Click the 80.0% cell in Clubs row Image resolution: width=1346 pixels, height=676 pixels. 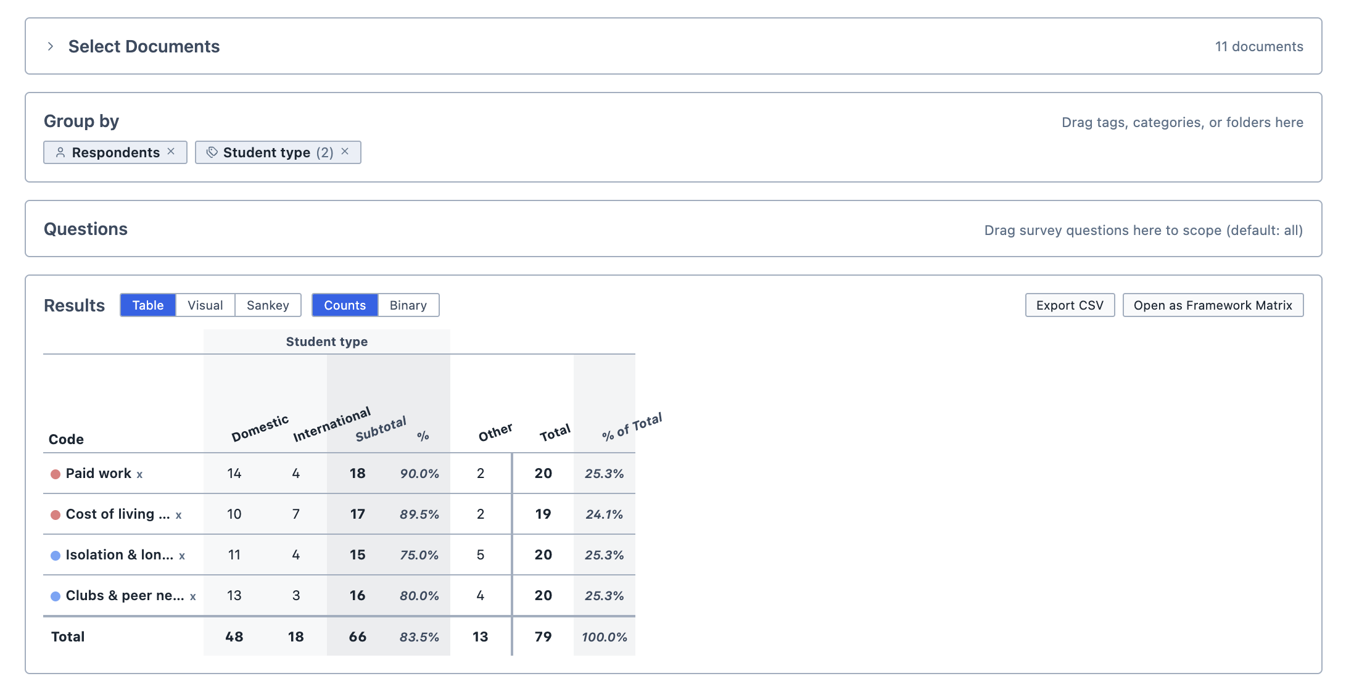tap(419, 596)
